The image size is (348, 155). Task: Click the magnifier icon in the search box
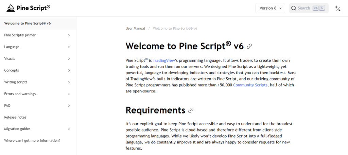pyautogui.click(x=294, y=8)
